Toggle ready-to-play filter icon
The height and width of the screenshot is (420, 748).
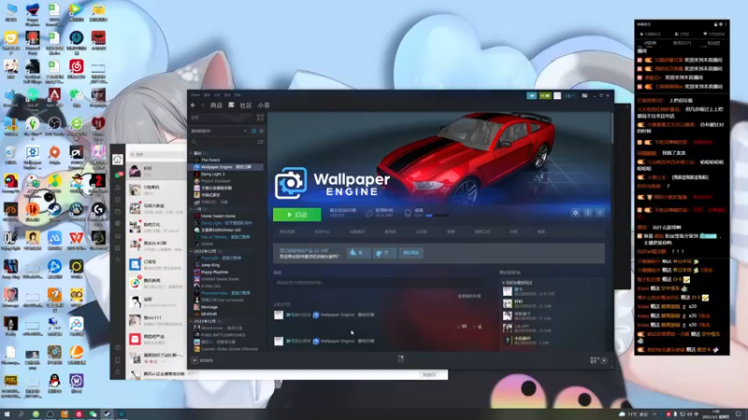(x=261, y=131)
